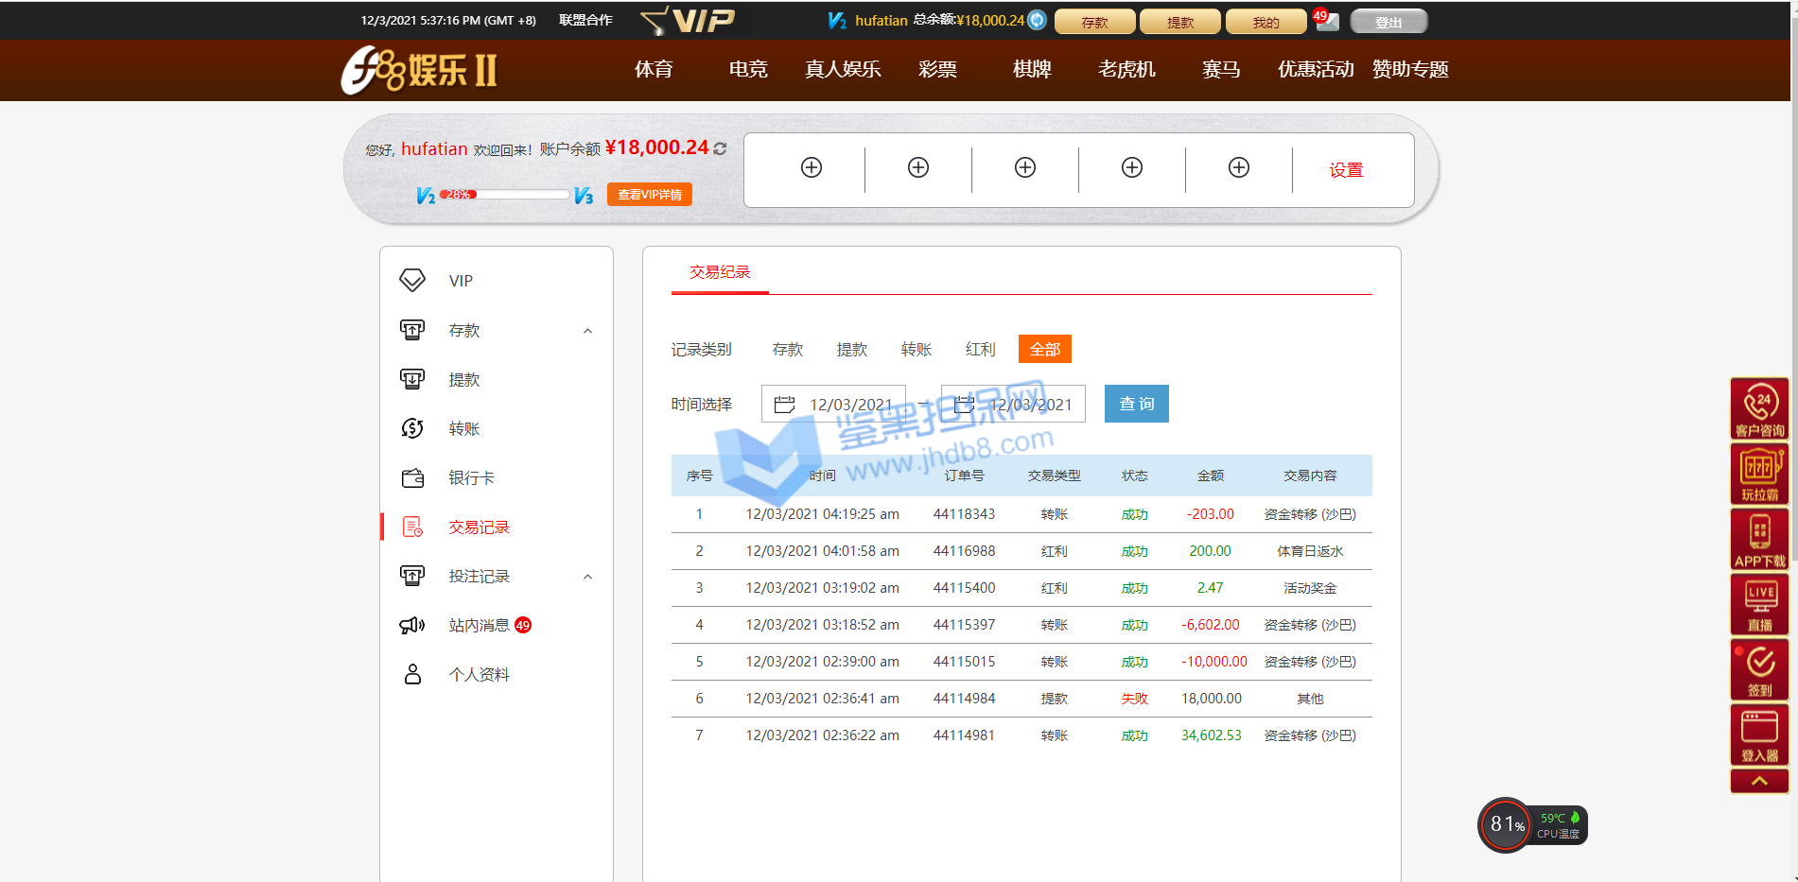
Task: Collapse the right floating toolbar arrow
Action: point(1759,781)
